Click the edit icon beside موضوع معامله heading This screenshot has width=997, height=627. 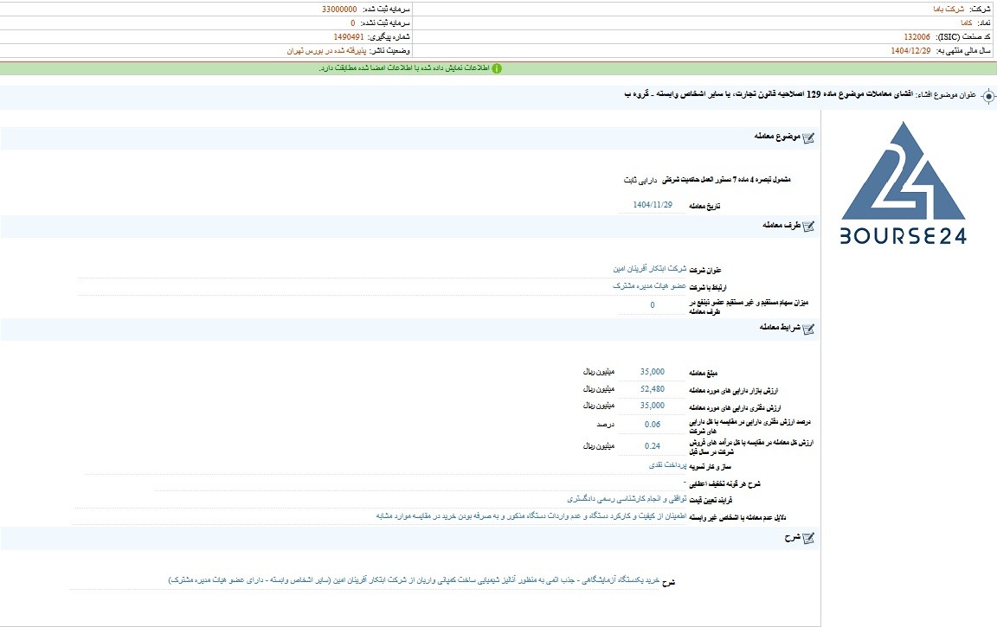[x=808, y=138]
